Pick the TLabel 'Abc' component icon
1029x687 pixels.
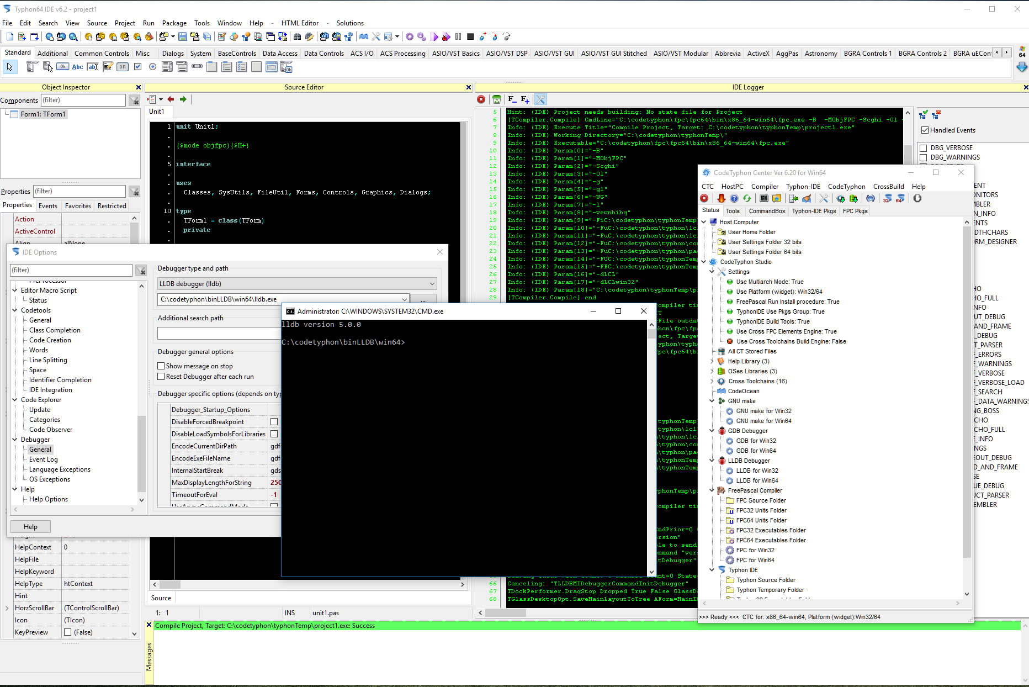tap(78, 67)
